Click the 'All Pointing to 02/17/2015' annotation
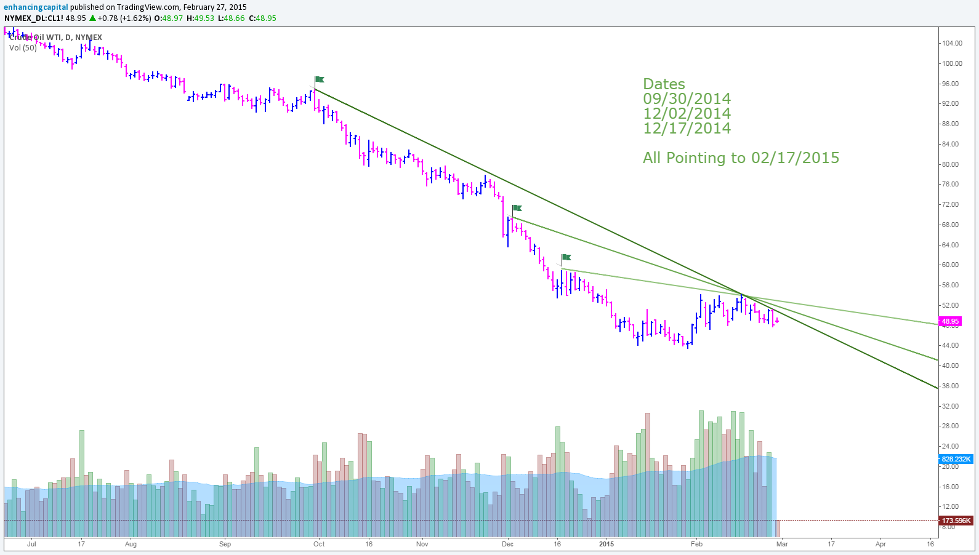Viewport: 979px width, 555px height. (x=741, y=158)
